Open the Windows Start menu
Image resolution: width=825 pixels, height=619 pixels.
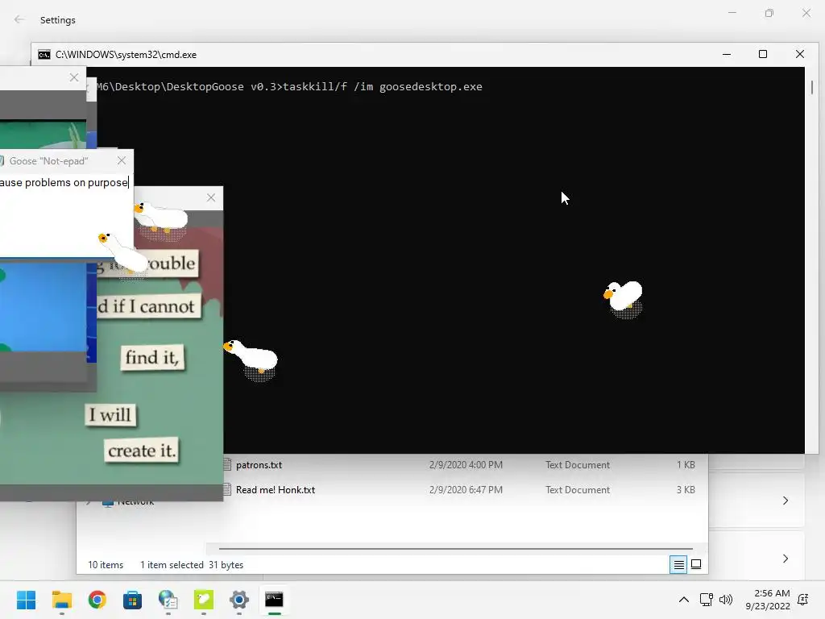pyautogui.click(x=26, y=600)
